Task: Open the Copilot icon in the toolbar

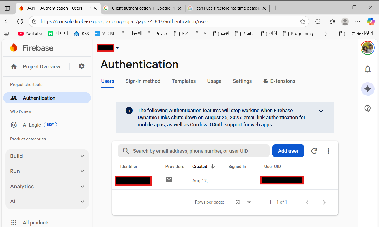Action: 371,21
